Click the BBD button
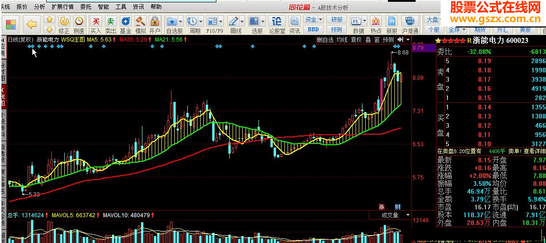Viewport: 546px width, 243px height. [x=313, y=29]
